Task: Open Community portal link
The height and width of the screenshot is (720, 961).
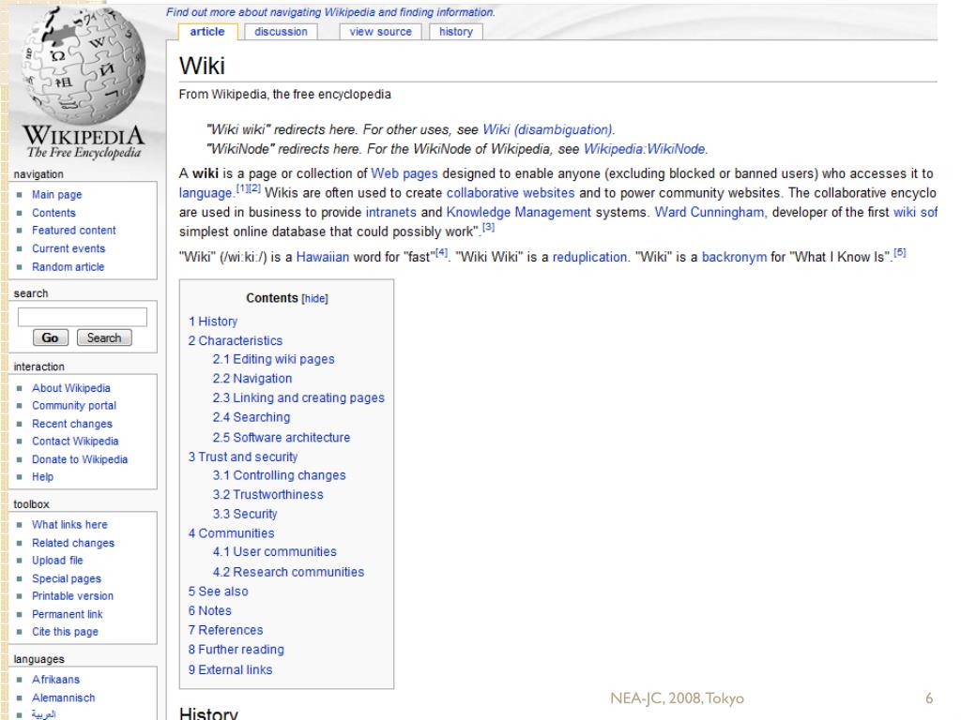Action: (x=74, y=406)
